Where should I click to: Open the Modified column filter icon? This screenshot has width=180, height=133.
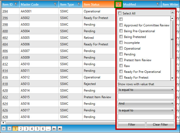[158, 4]
